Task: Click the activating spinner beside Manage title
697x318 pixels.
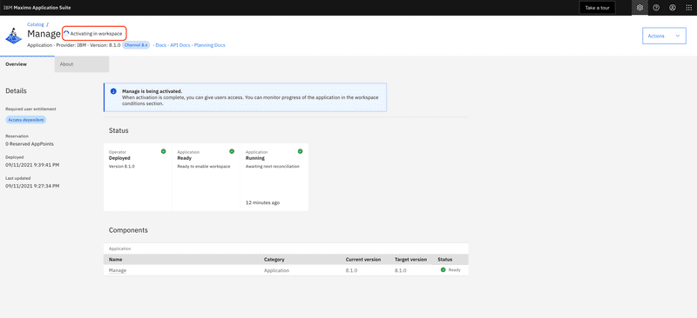Action: click(66, 34)
